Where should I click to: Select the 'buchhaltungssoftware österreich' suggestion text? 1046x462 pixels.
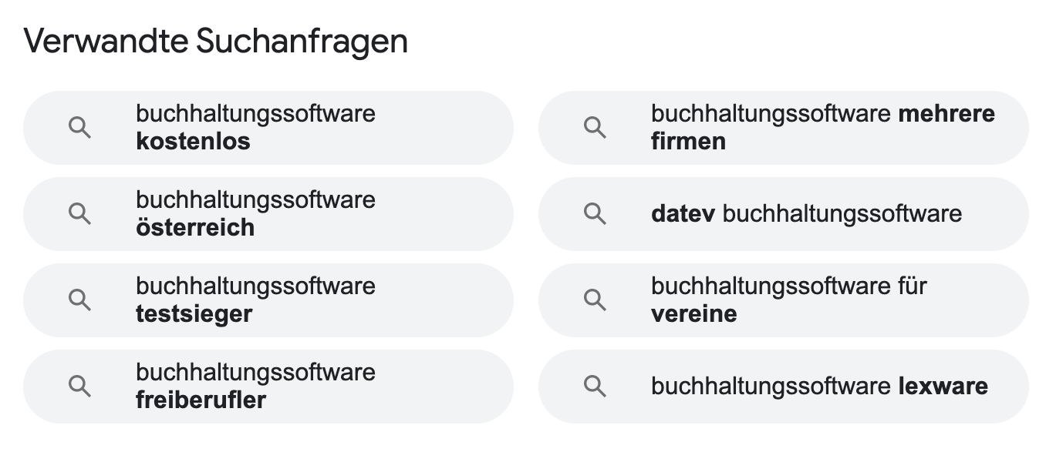coord(255,214)
